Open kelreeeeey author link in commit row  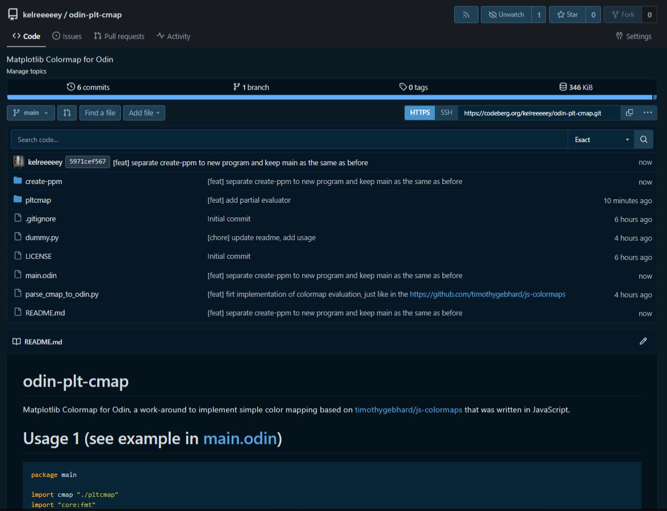[x=45, y=162]
